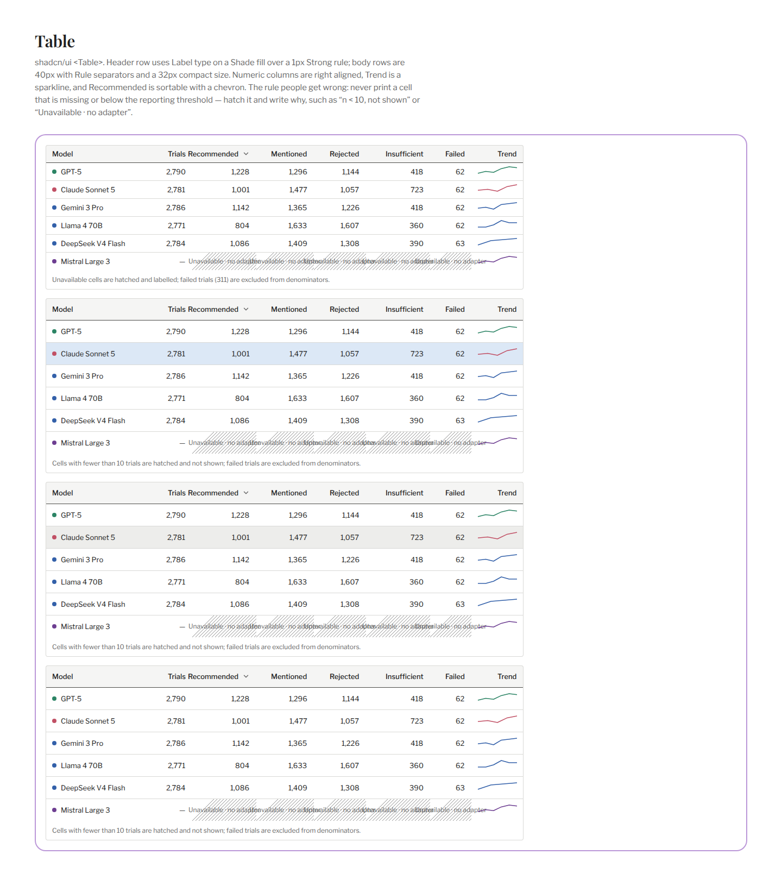Image resolution: width=782 pixels, height=886 pixels.
Task: Click the DeepSeek V4 Flash sparkline in the bottom table
Action: pyautogui.click(x=497, y=786)
